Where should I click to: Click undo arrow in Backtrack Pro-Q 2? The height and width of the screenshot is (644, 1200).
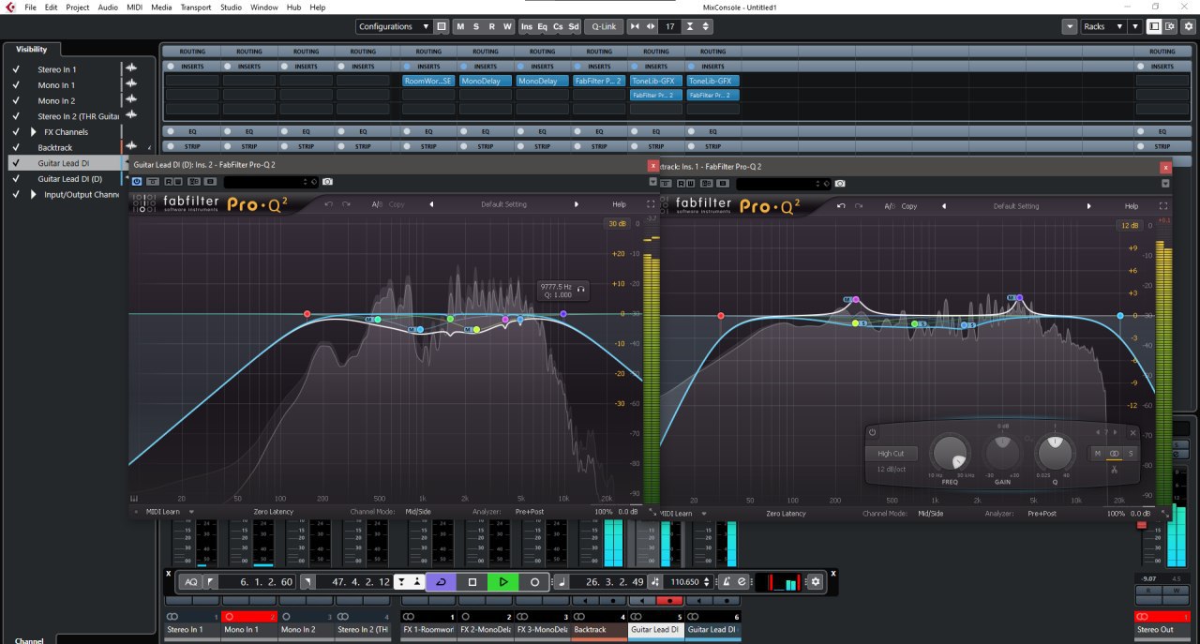pos(841,206)
